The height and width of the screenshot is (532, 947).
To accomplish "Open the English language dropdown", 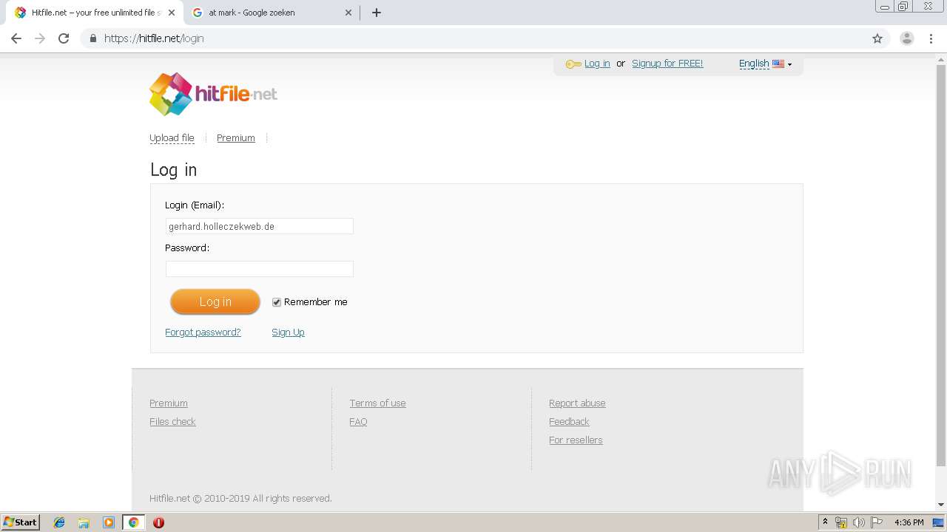I will pyautogui.click(x=765, y=64).
